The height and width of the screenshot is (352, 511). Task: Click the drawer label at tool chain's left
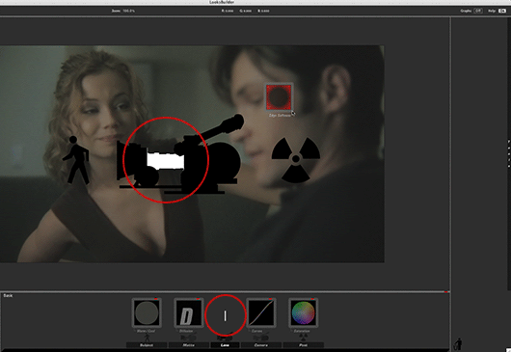pyautogui.click(x=8, y=296)
